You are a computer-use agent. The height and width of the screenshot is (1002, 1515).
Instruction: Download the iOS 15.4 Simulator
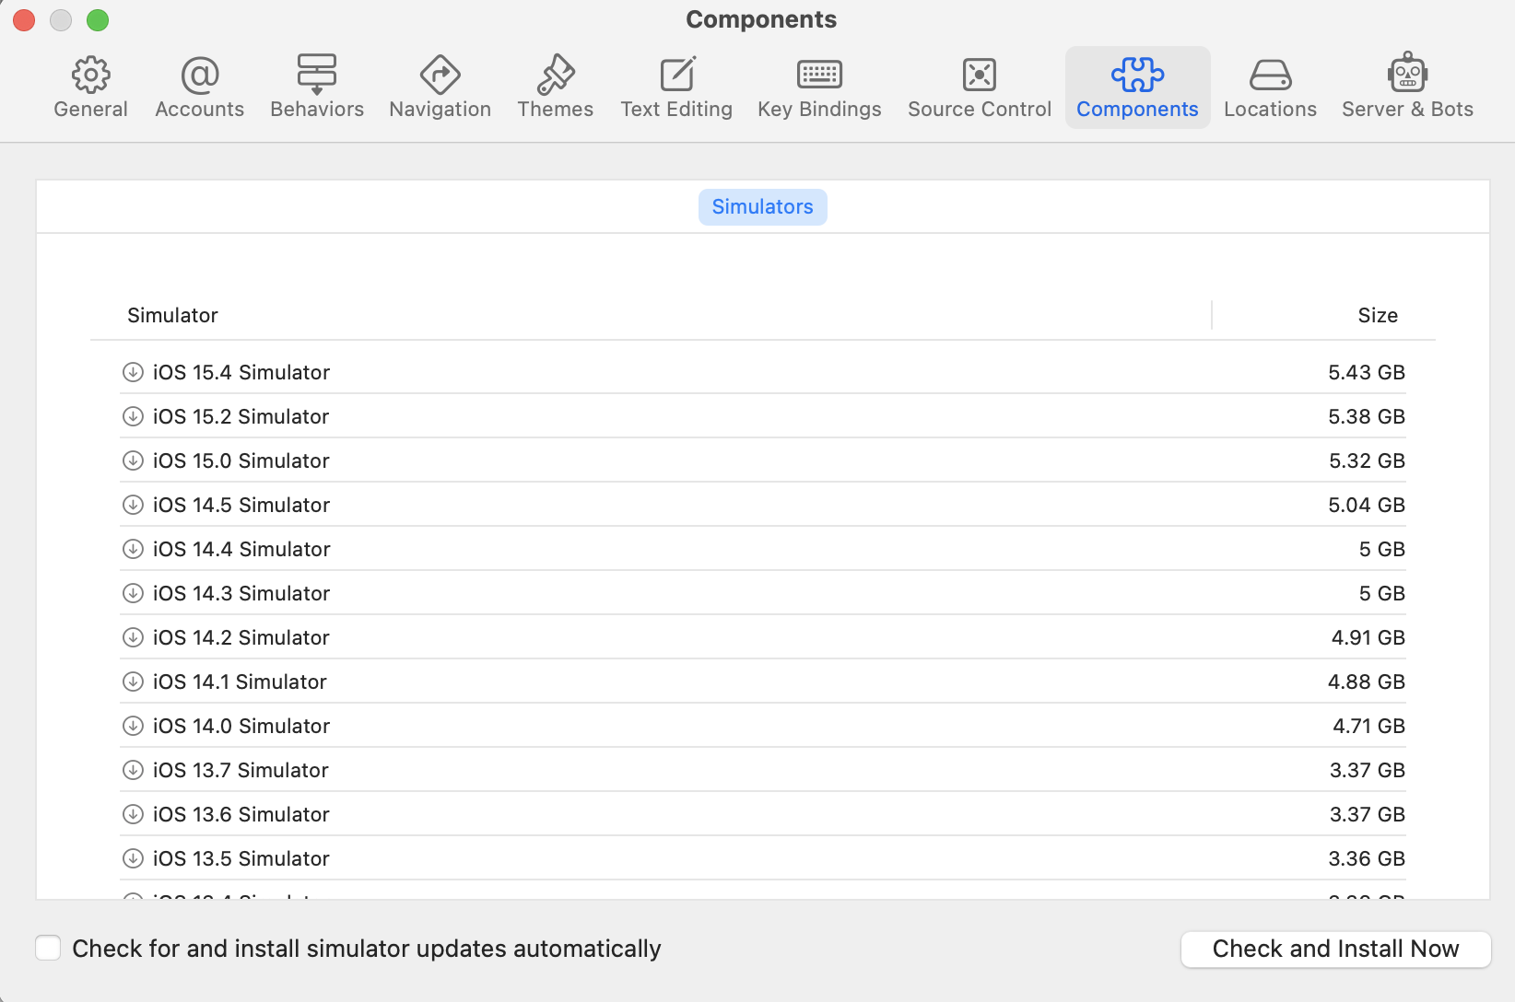tap(133, 372)
